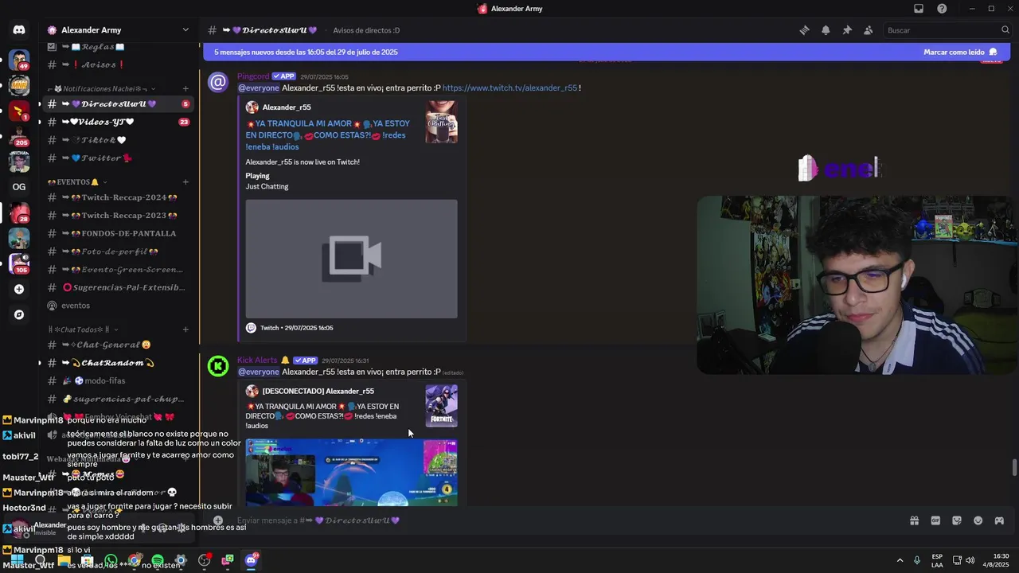The width and height of the screenshot is (1019, 573).
Task: Open the OG server icon
Action: pos(19,187)
